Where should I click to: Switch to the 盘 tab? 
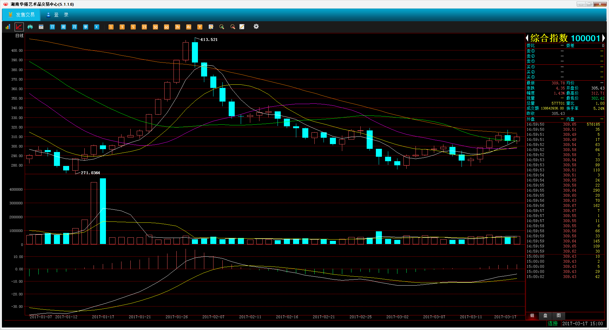click(546, 316)
